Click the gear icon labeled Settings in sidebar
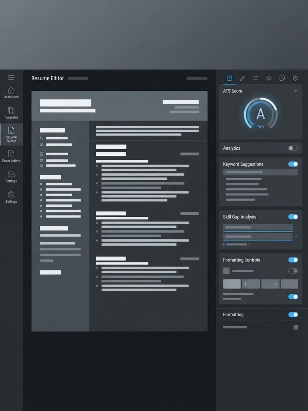 (x=11, y=195)
